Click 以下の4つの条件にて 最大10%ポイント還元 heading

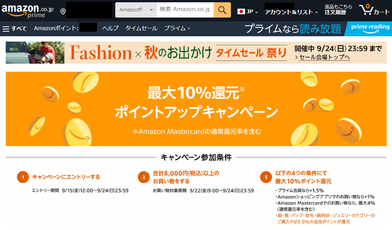(x=303, y=177)
